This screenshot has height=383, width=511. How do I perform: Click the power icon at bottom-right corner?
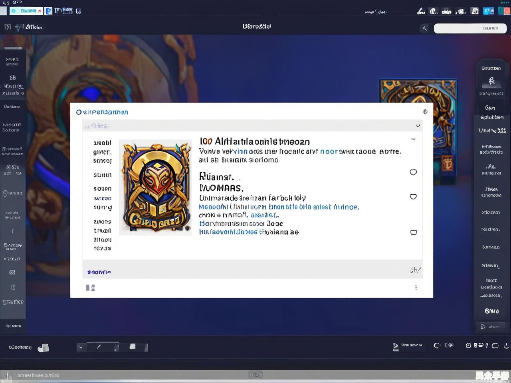click(507, 345)
